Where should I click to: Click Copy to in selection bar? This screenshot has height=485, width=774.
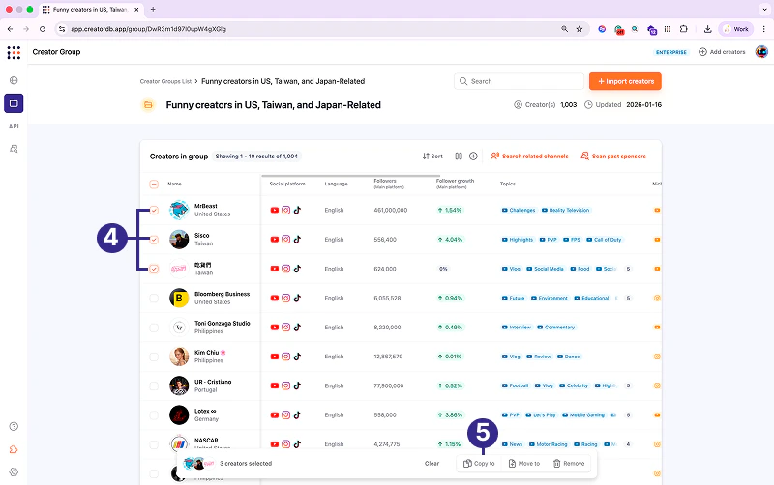(479, 464)
